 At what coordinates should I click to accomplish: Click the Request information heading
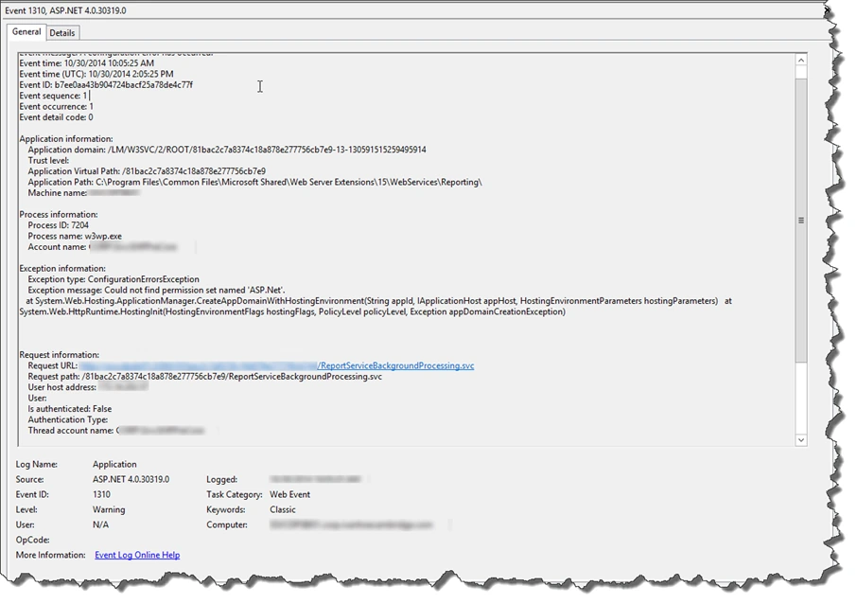(x=59, y=355)
